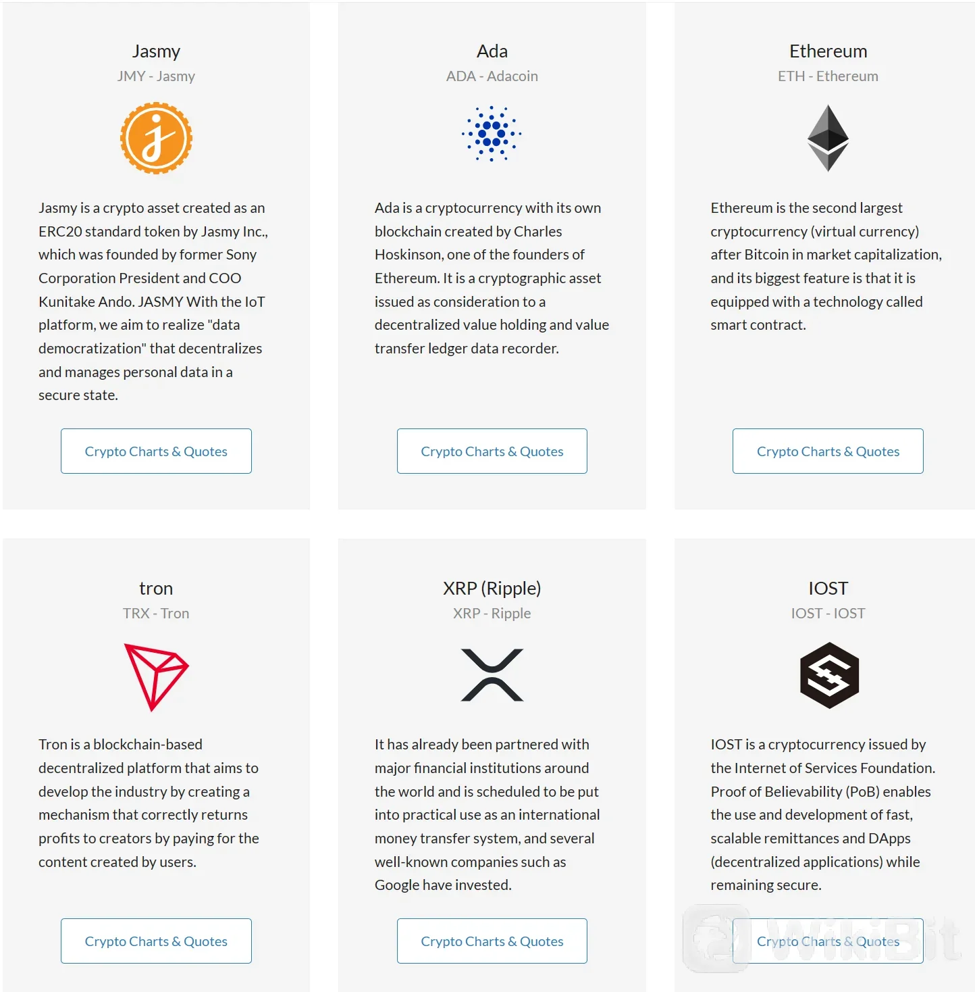Click the JMY - Jasmy ticker subtitle
This screenshot has width=975, height=992.
(156, 76)
